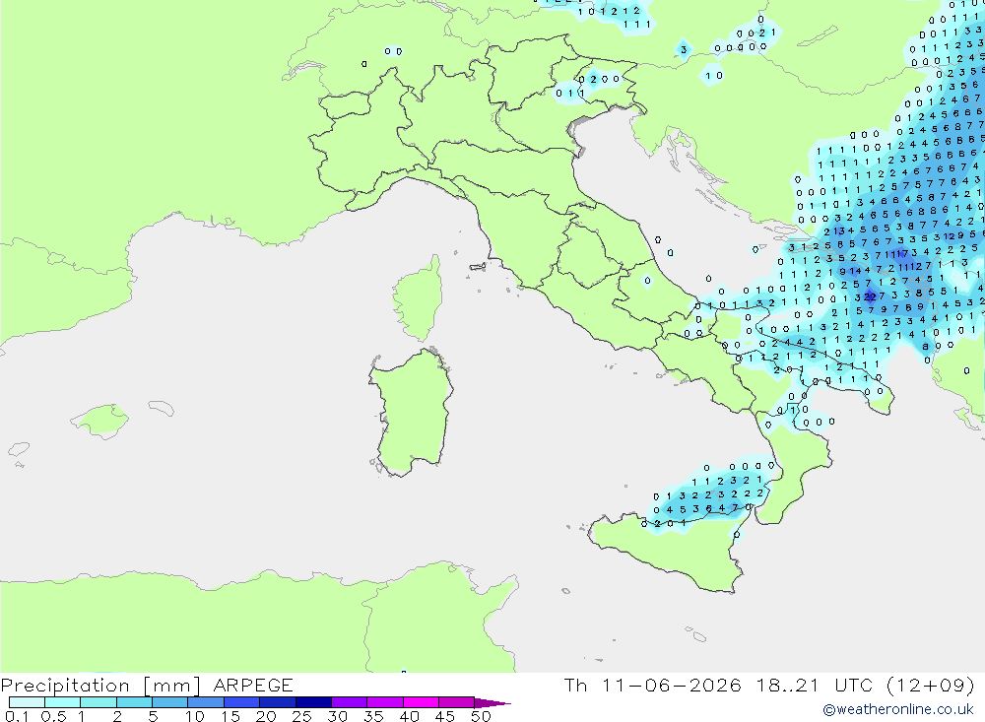The height and width of the screenshot is (722, 985).
Task: Select the 2–5 mm legend color
Action: click(134, 702)
